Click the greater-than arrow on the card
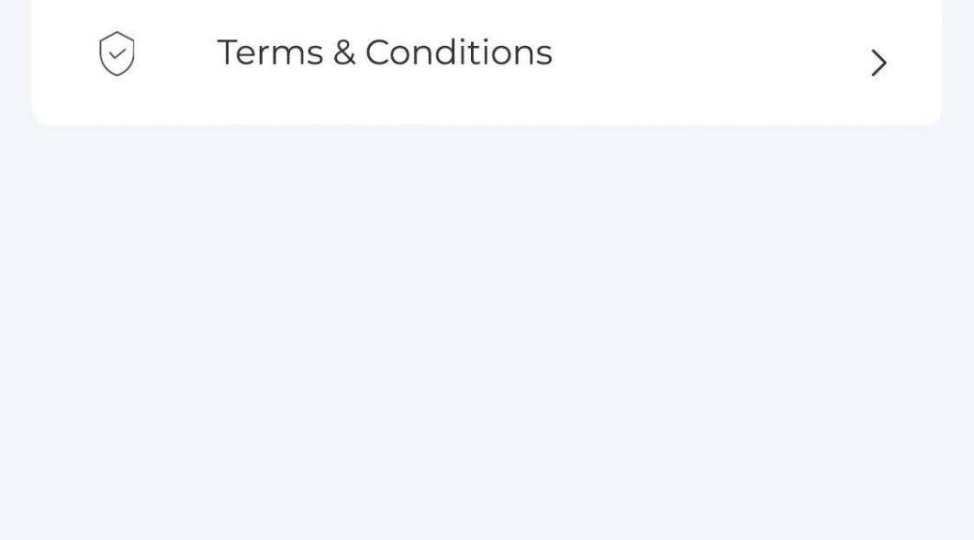The width and height of the screenshot is (974, 540). point(878,63)
